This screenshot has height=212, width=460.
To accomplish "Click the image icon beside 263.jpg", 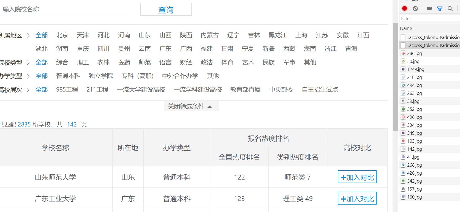I will 403,93.
